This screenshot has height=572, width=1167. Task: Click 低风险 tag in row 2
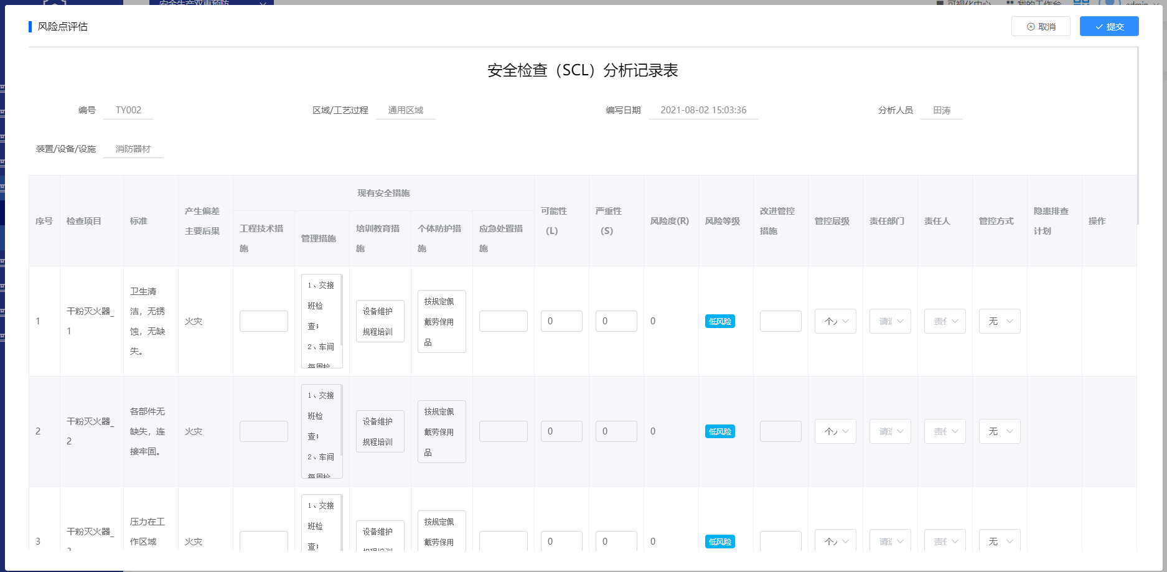click(x=720, y=431)
